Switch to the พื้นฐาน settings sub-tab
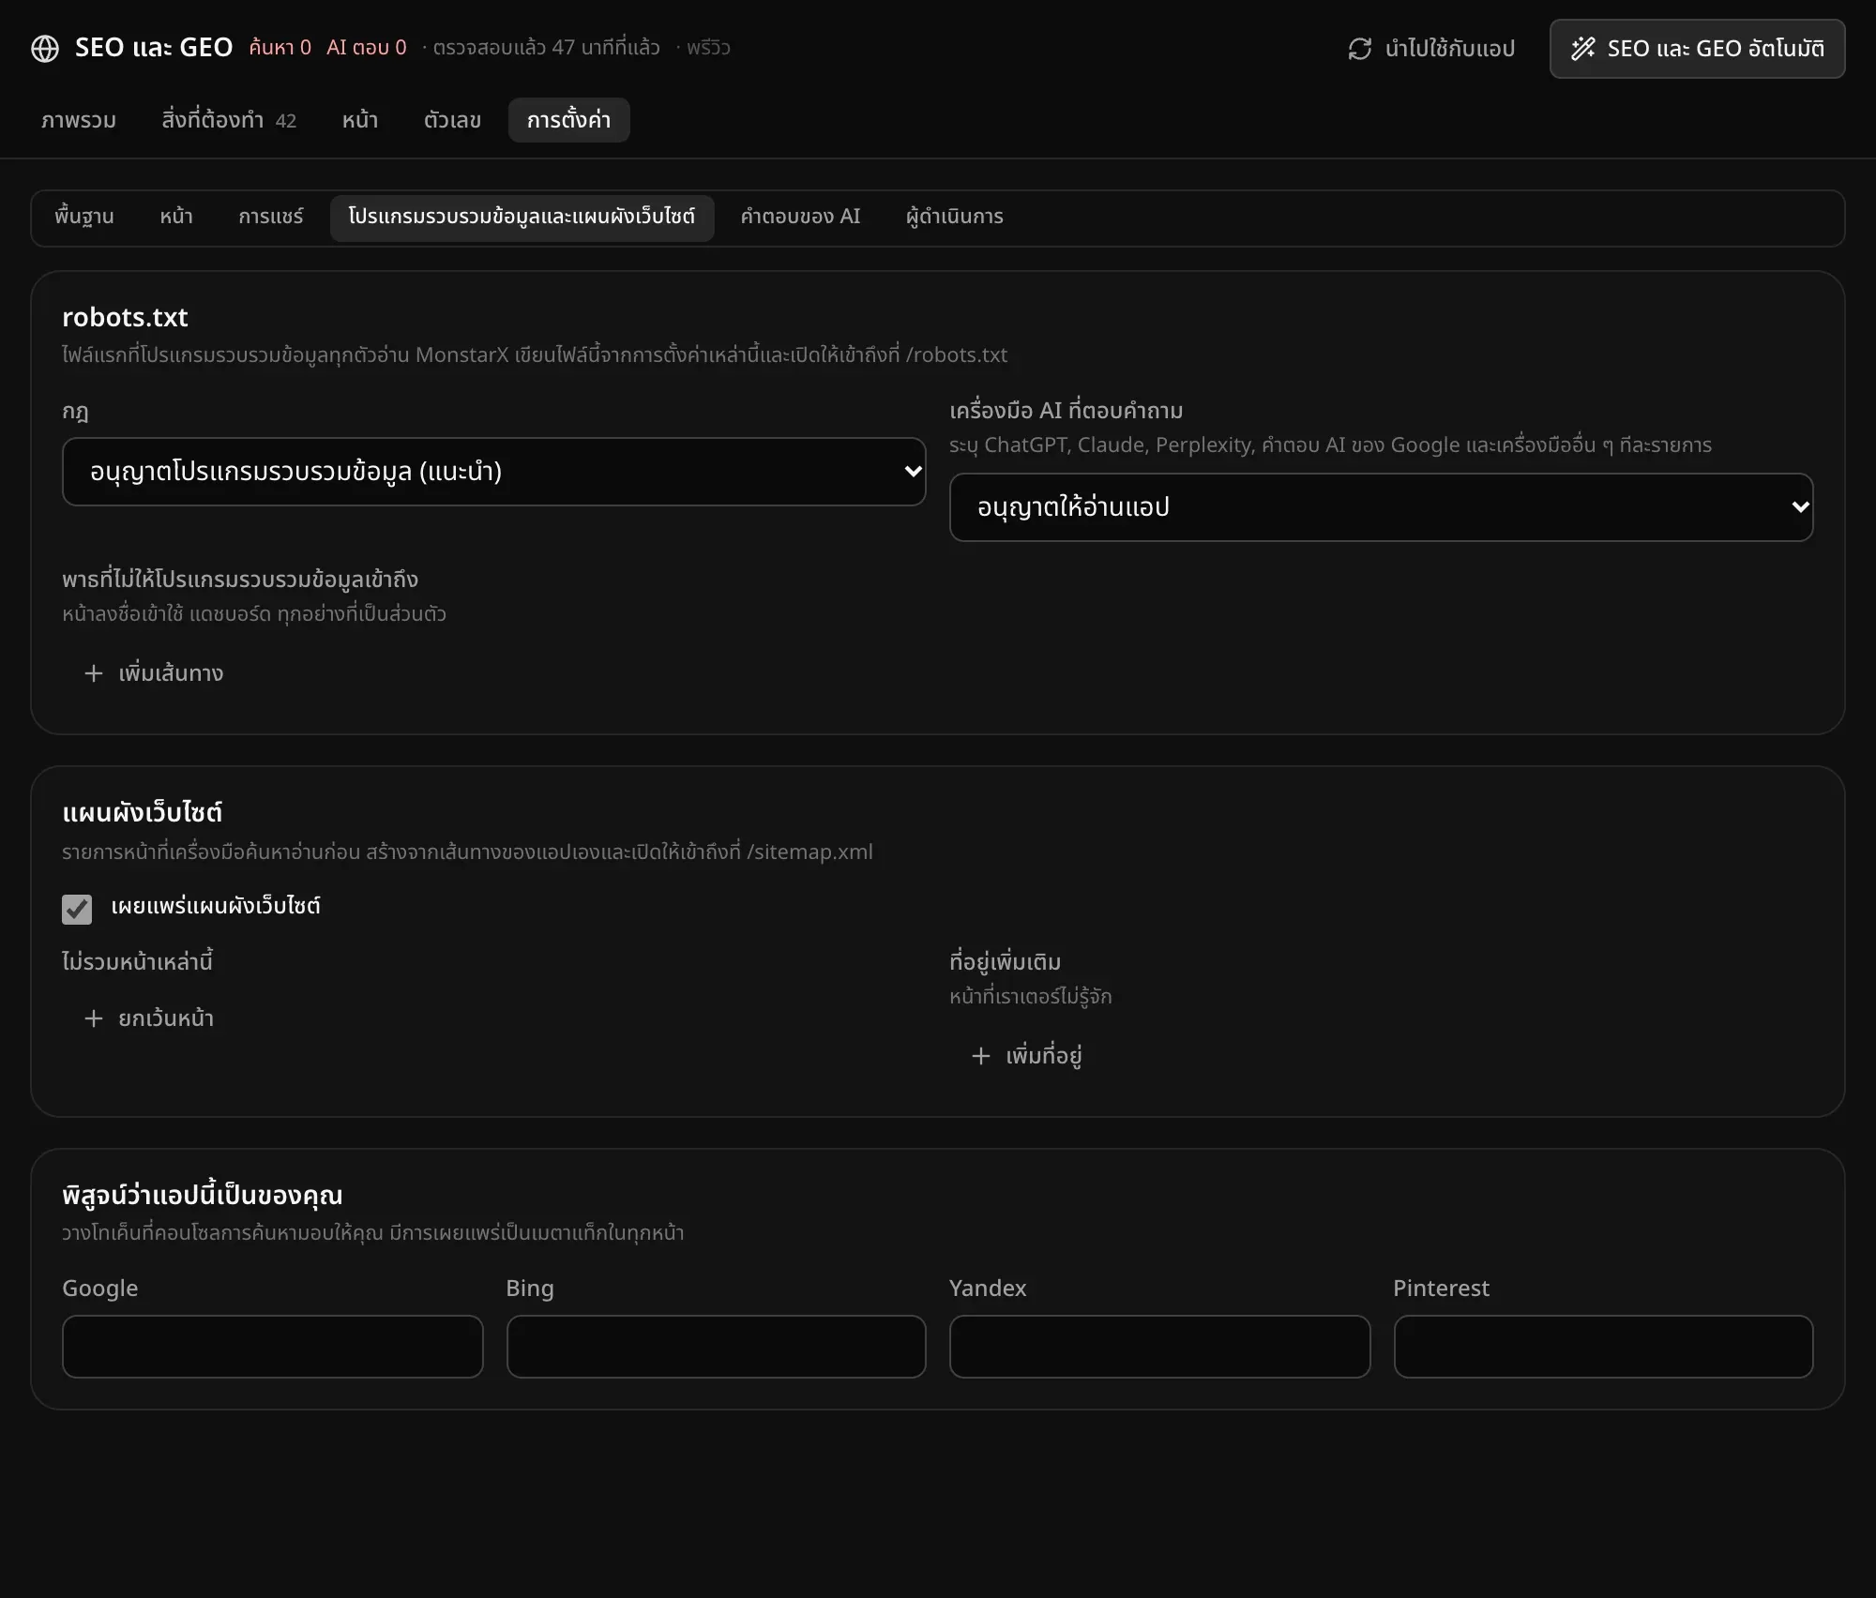1876x1598 pixels. point(84,217)
